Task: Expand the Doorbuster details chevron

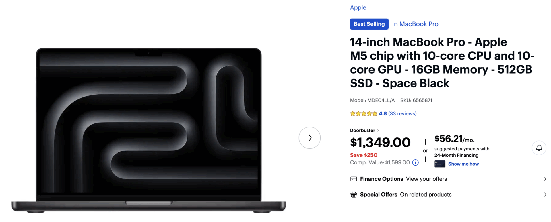Action: 378,130
